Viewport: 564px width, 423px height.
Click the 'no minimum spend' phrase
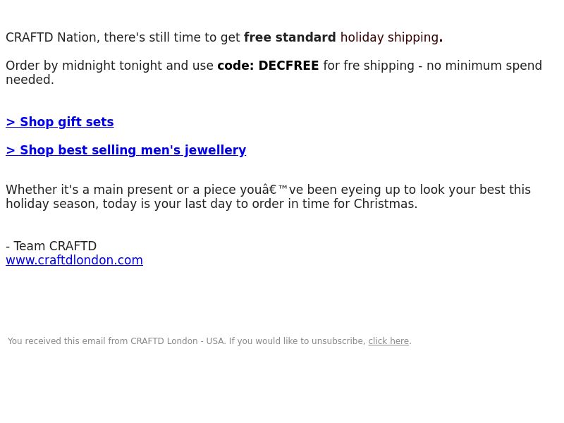[x=484, y=66]
